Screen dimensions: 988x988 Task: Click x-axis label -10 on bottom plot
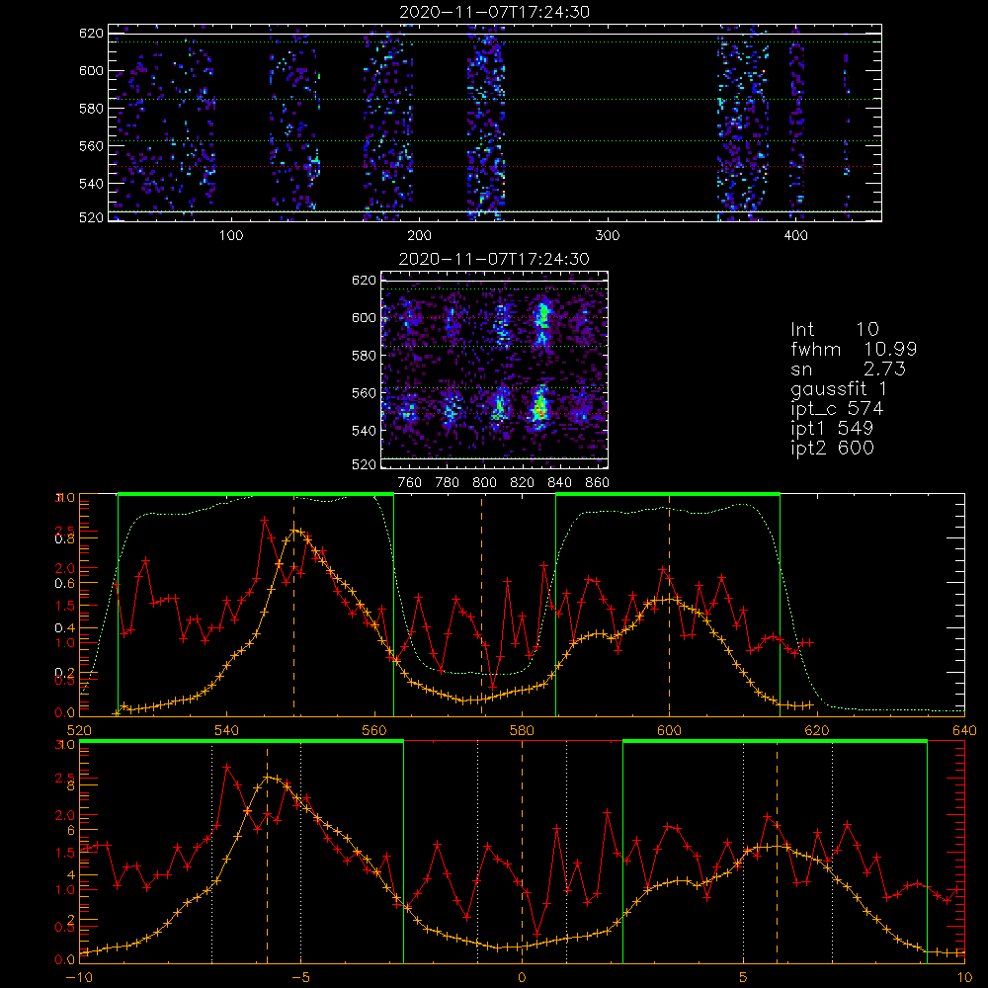tap(80, 977)
